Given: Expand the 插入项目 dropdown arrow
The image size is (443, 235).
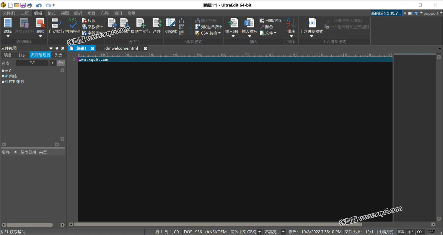Looking at the screenshot, I should click(x=233, y=36).
